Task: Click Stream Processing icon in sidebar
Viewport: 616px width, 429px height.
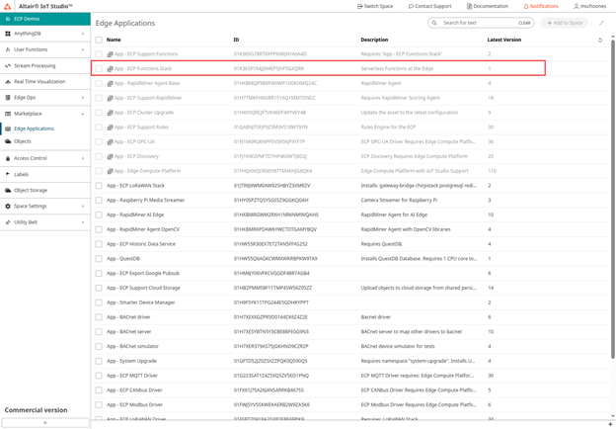Action: tap(8, 65)
